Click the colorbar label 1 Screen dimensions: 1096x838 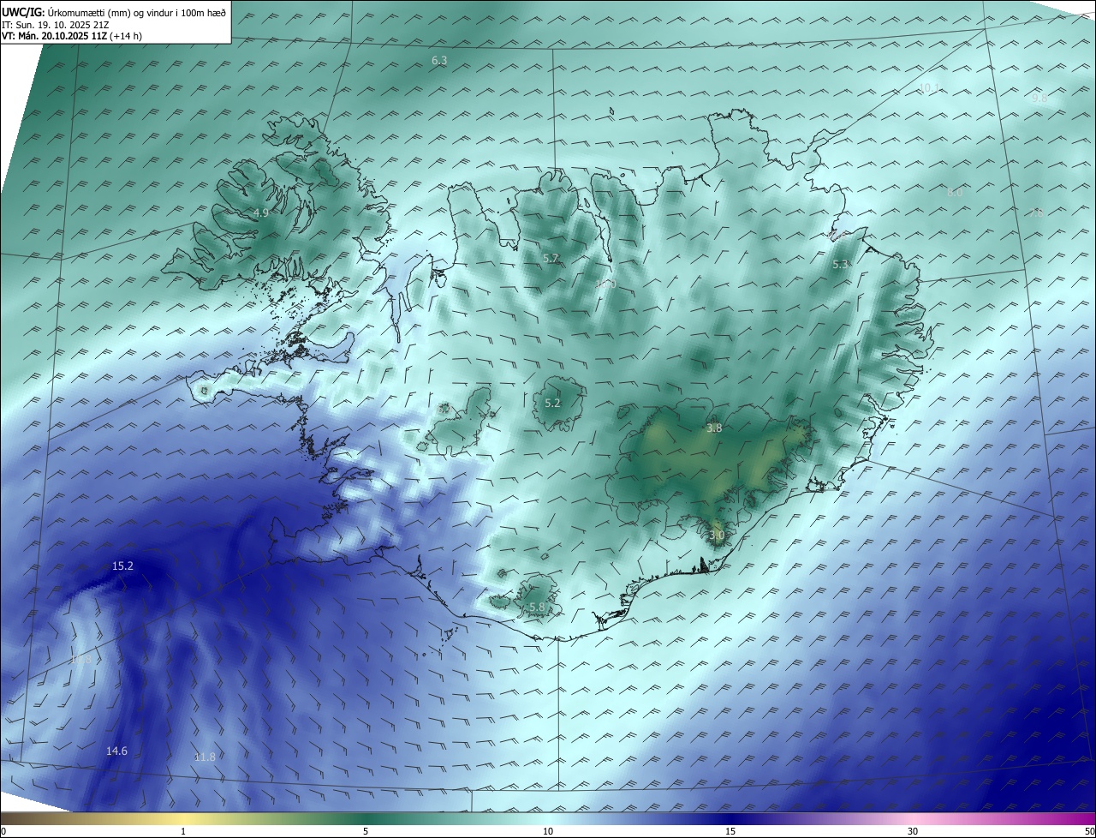coord(183,831)
